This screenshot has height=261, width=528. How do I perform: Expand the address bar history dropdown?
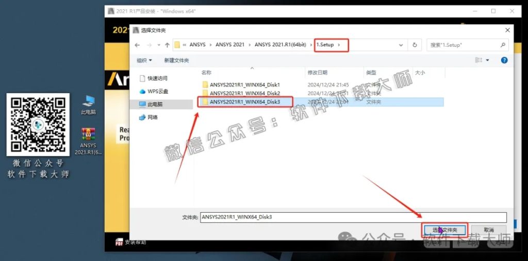(401, 45)
